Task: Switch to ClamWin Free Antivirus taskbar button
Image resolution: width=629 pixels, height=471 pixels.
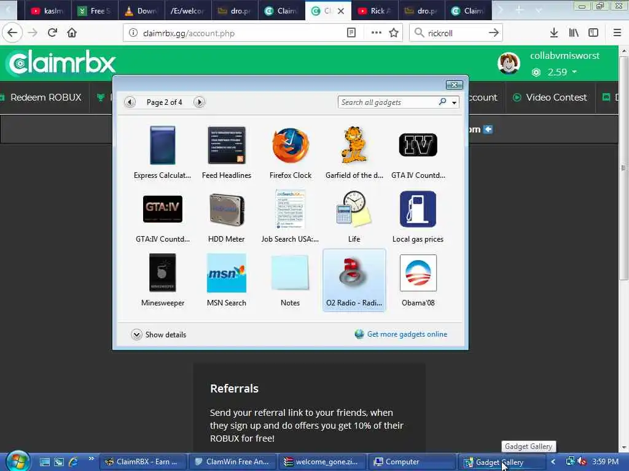Action: pyautogui.click(x=233, y=462)
